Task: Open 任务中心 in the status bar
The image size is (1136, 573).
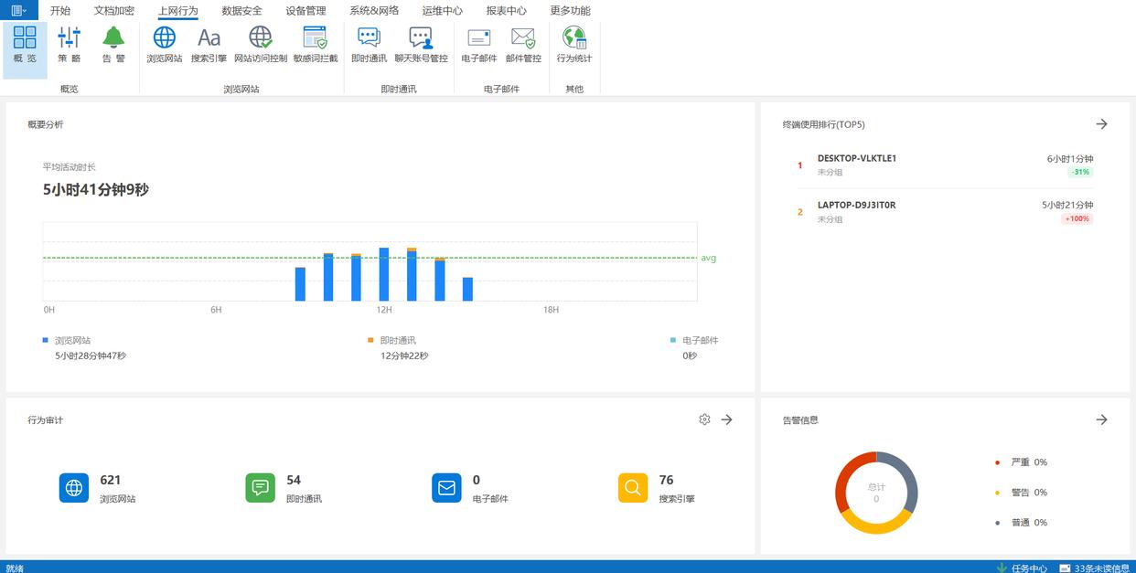Action: click(1021, 568)
